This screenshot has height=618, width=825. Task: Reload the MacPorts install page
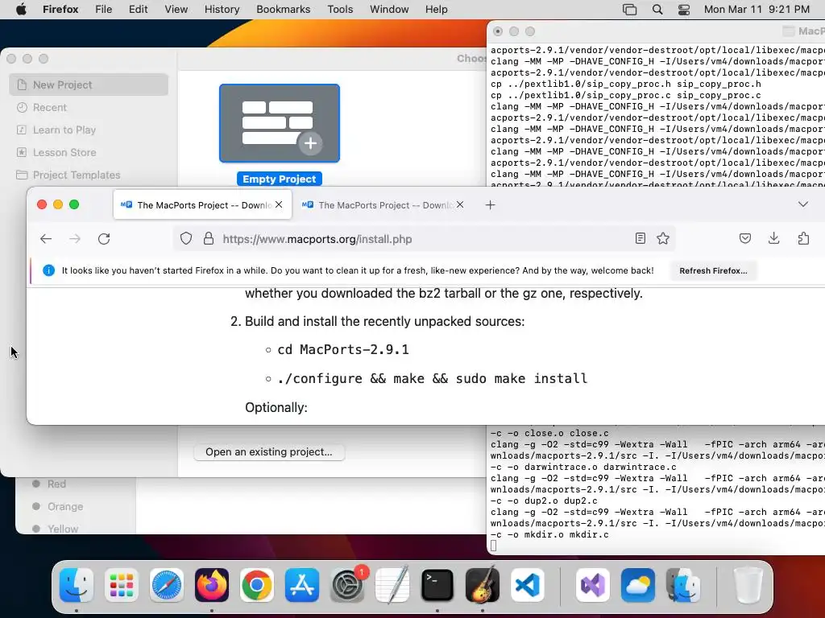point(104,239)
